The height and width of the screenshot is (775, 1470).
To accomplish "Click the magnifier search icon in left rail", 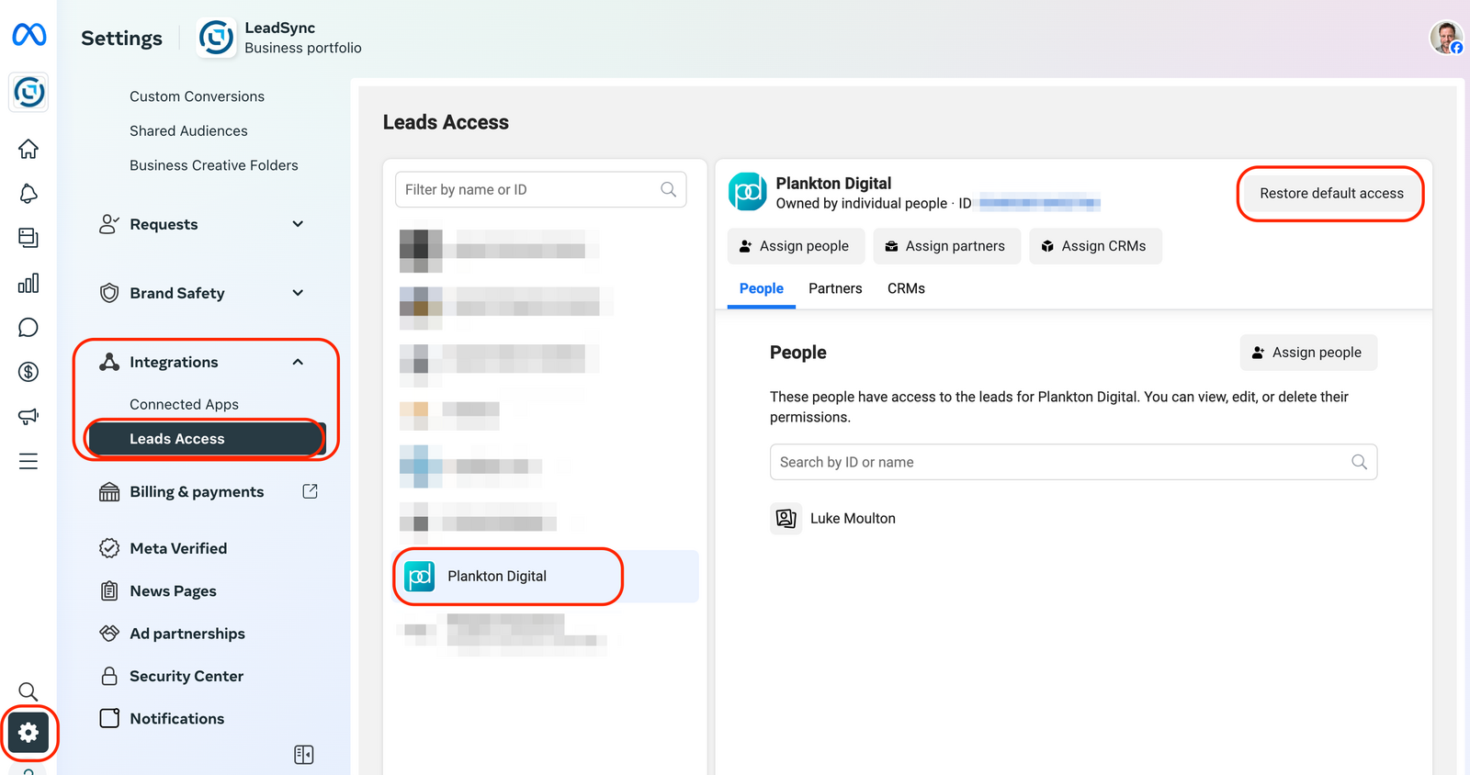I will tap(28, 691).
